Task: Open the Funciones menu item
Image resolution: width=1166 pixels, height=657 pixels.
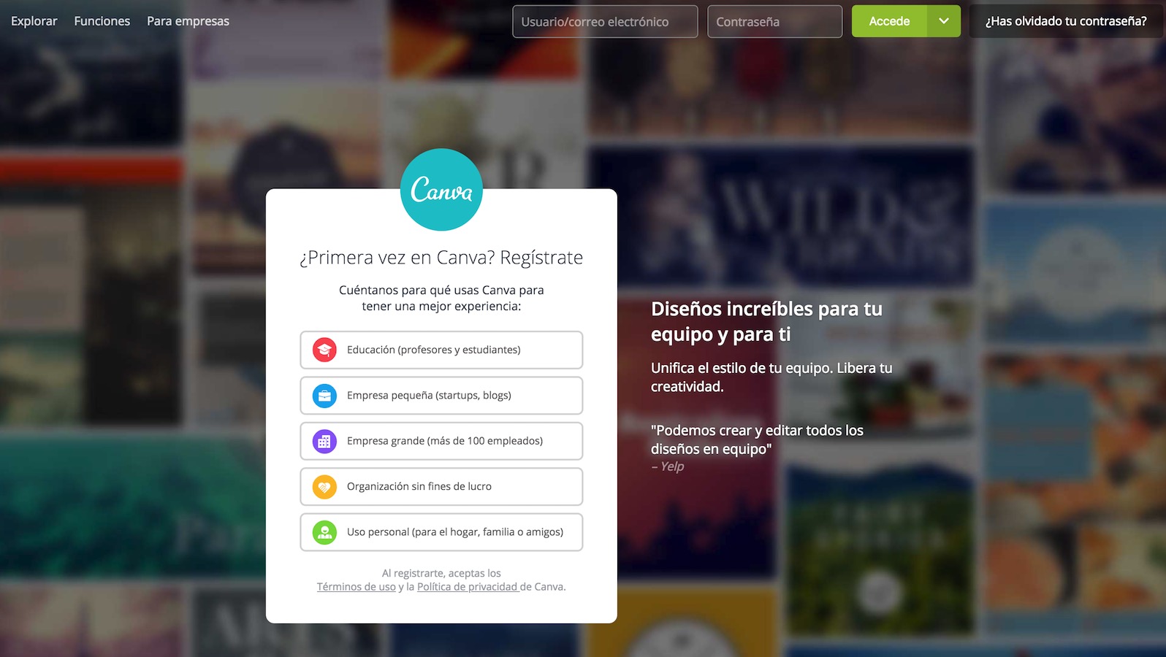Action: (x=102, y=21)
